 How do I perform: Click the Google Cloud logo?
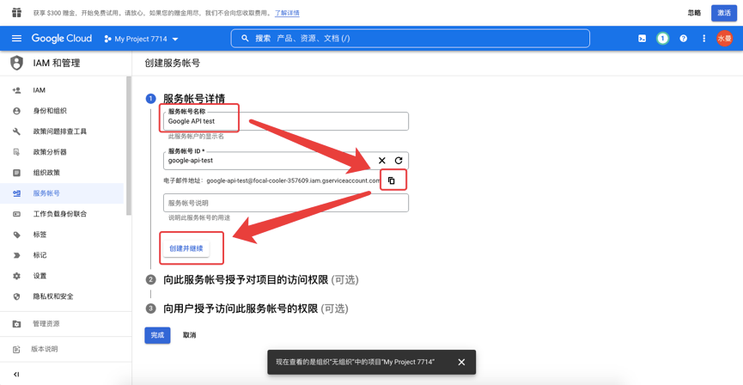pos(62,39)
